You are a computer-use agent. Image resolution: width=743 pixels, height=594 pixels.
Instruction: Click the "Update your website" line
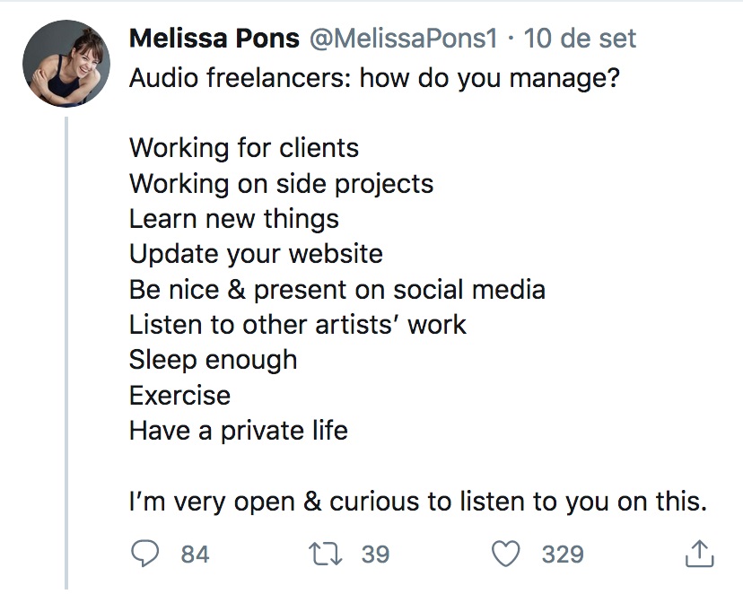pos(256,254)
